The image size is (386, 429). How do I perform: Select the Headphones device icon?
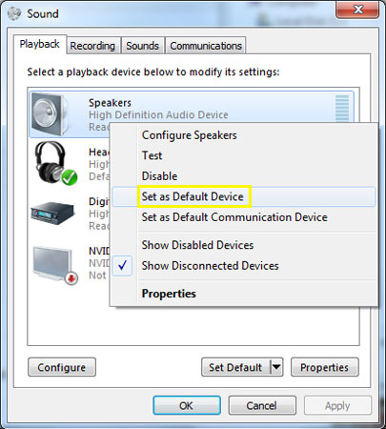tap(54, 163)
